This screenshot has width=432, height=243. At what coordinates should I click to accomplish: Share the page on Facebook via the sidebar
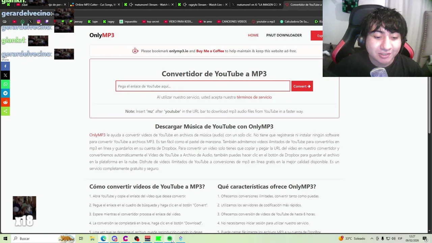[x=5, y=66]
